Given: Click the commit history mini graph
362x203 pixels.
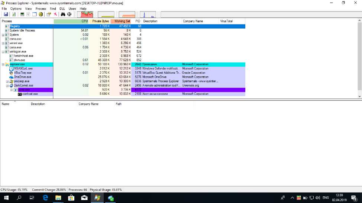Looking at the screenshot, I should (x=106, y=14).
